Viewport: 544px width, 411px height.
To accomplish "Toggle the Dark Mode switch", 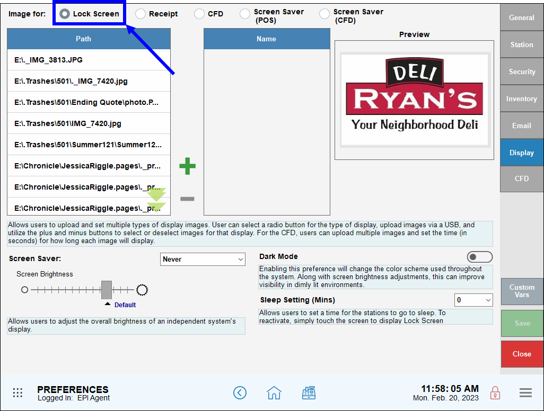I will point(479,257).
